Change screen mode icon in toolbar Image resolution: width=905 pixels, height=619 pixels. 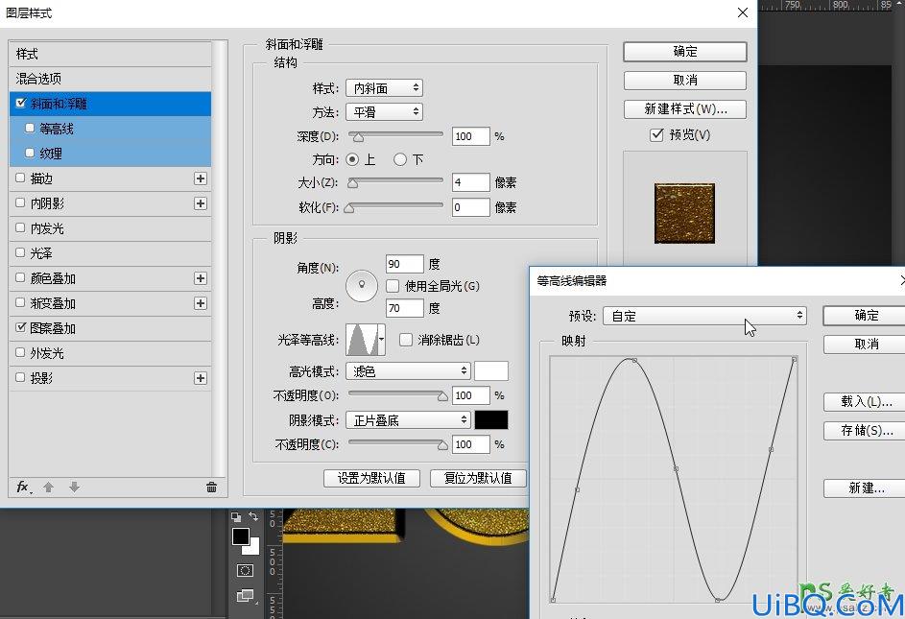[246, 595]
